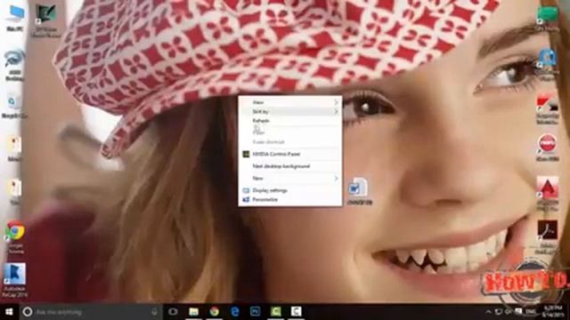
Task: Expand the arrow beside New
Action: (x=336, y=178)
